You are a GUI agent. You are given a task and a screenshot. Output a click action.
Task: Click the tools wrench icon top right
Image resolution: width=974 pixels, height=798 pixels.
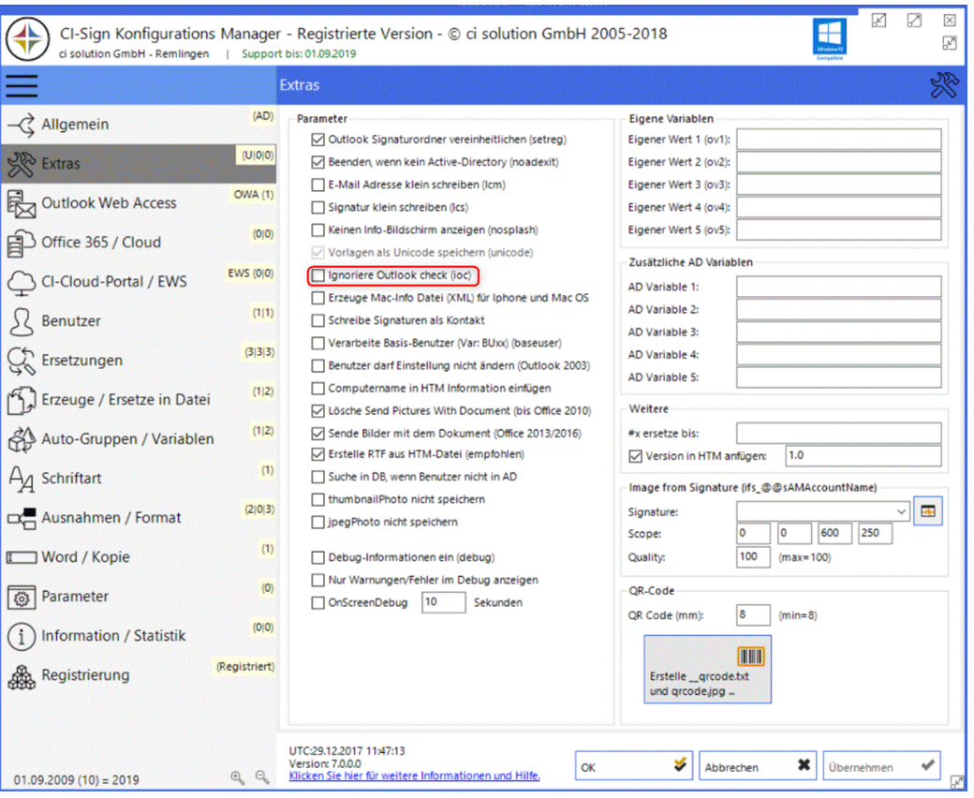(945, 84)
